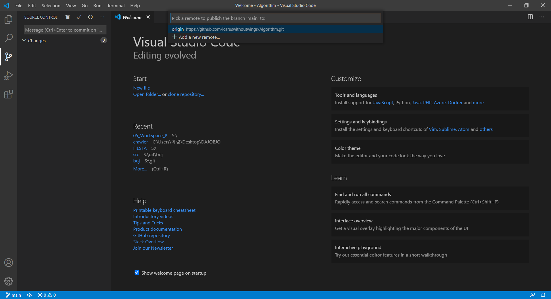Open the Accounts icon in activity bar
This screenshot has height=299, width=551.
tap(9, 263)
